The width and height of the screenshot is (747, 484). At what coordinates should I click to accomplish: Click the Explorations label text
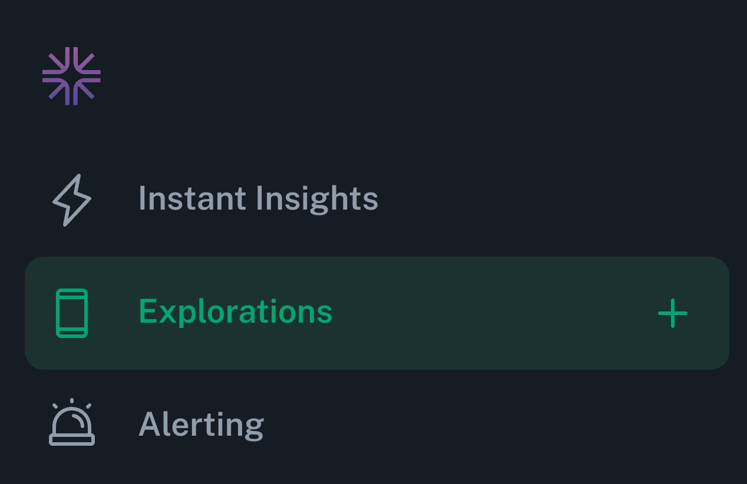[x=235, y=313]
